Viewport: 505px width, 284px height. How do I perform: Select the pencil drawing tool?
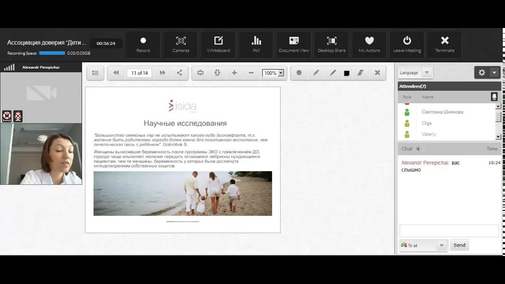[316, 73]
